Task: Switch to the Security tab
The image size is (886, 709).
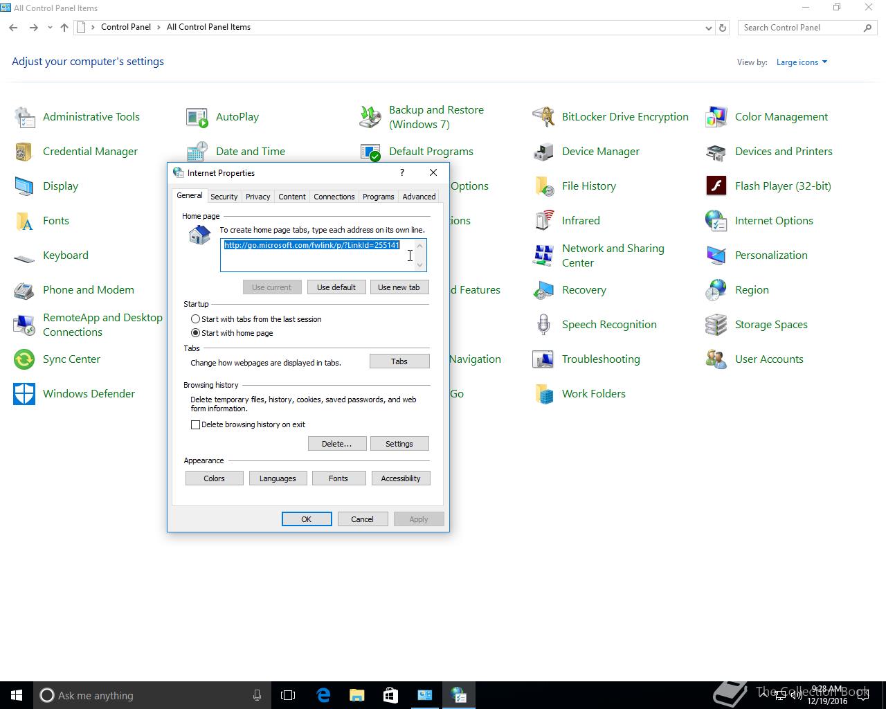Action: [x=224, y=197]
